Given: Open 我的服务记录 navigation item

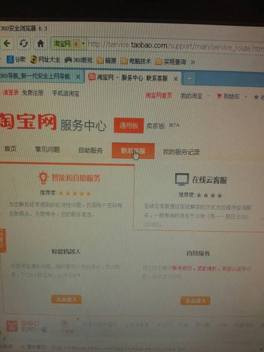Looking at the screenshot, I should click(x=181, y=152).
